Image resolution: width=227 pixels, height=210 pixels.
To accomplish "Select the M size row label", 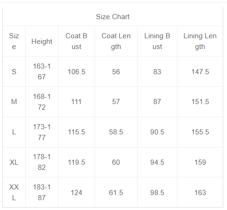I will 14,102.
